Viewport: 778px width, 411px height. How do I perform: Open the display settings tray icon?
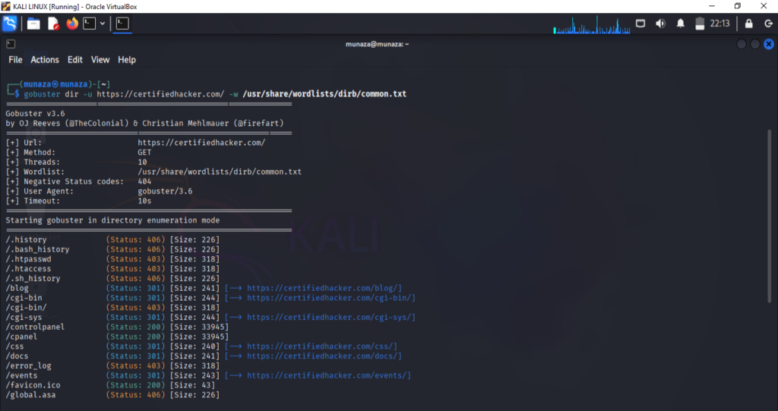coord(640,24)
